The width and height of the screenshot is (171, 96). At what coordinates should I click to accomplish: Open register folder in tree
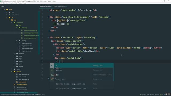[x=21, y=67]
